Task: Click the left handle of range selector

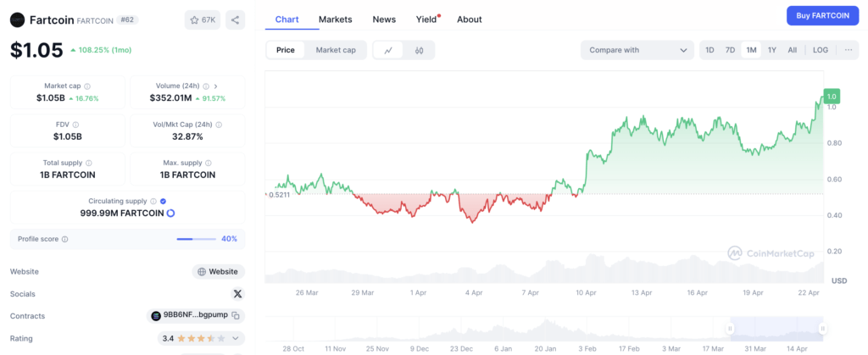Action: (730, 329)
